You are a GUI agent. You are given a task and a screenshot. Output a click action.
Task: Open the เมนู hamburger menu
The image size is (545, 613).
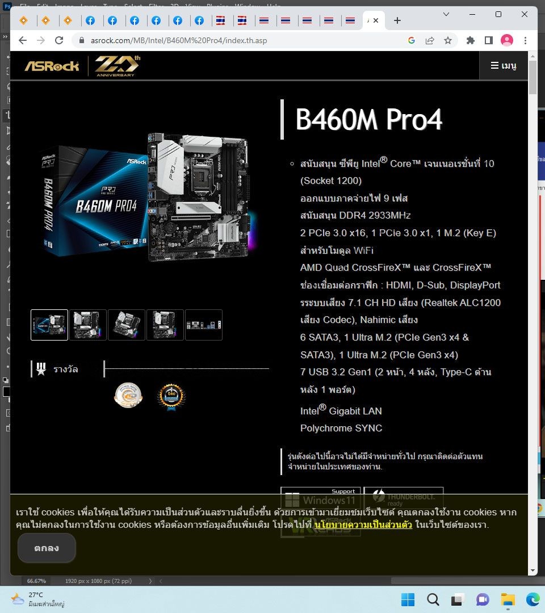[504, 66]
